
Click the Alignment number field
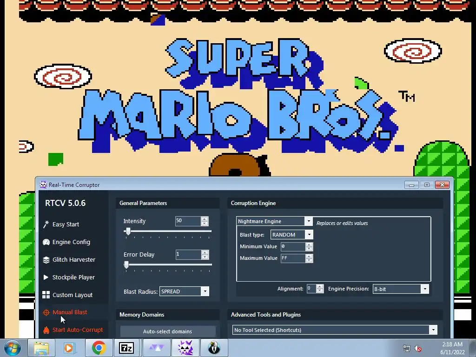point(311,289)
